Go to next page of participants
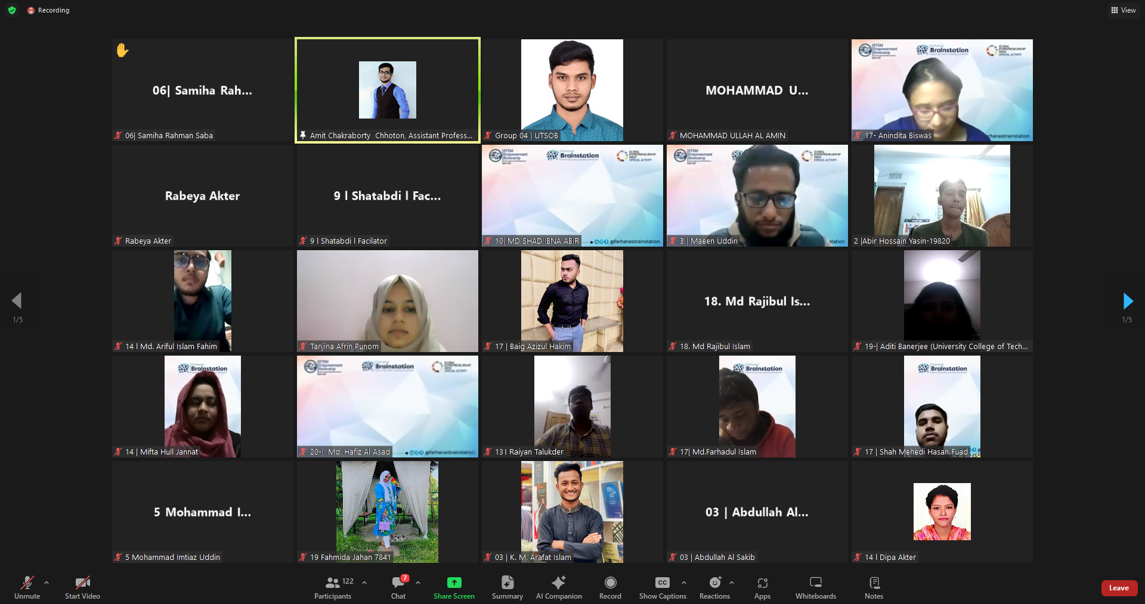The height and width of the screenshot is (604, 1145). click(1127, 301)
